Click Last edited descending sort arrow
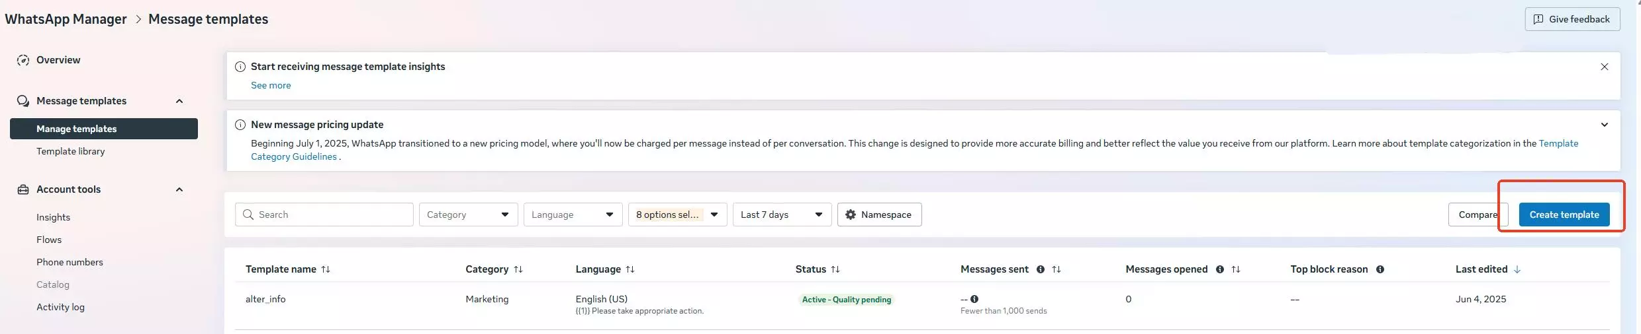 coord(1517,269)
